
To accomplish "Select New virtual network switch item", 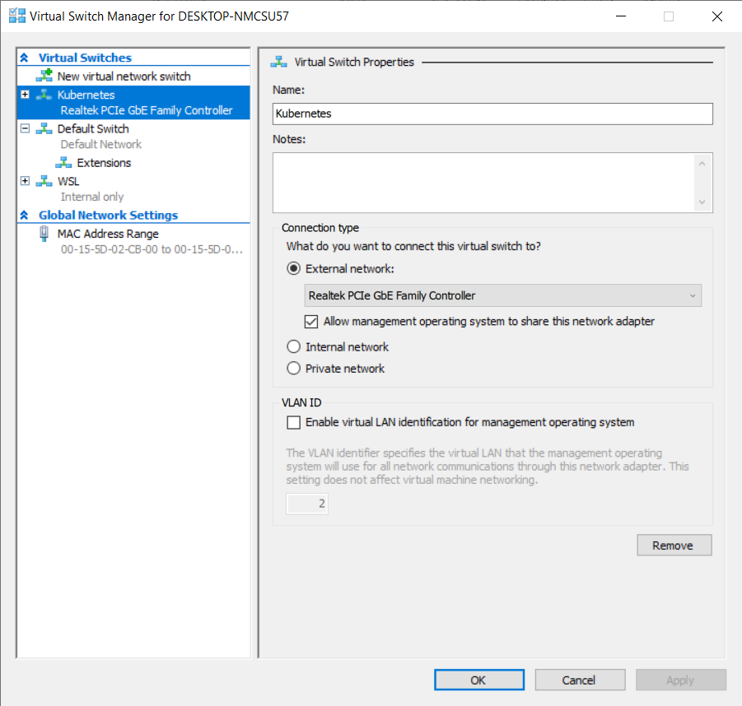I will click(124, 77).
